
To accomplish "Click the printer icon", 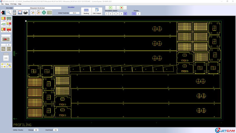I will (25, 13).
